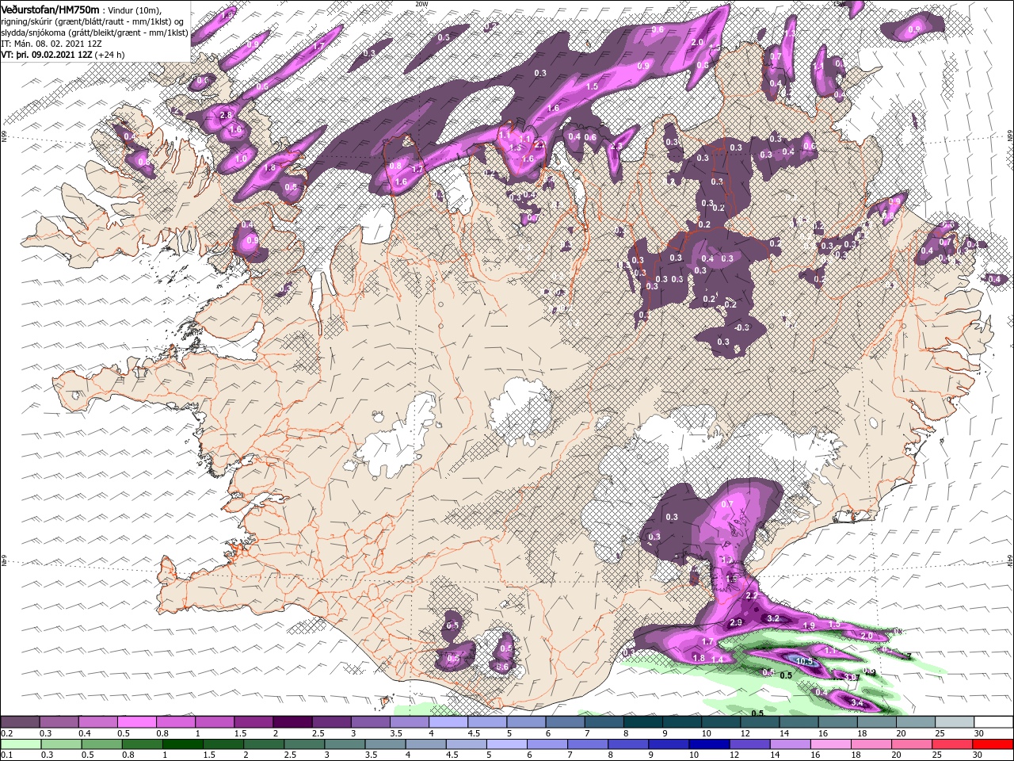Screen dimensions: 1014x761
Task: Click the 3.2 snowfall value on the map
Action: [774, 618]
